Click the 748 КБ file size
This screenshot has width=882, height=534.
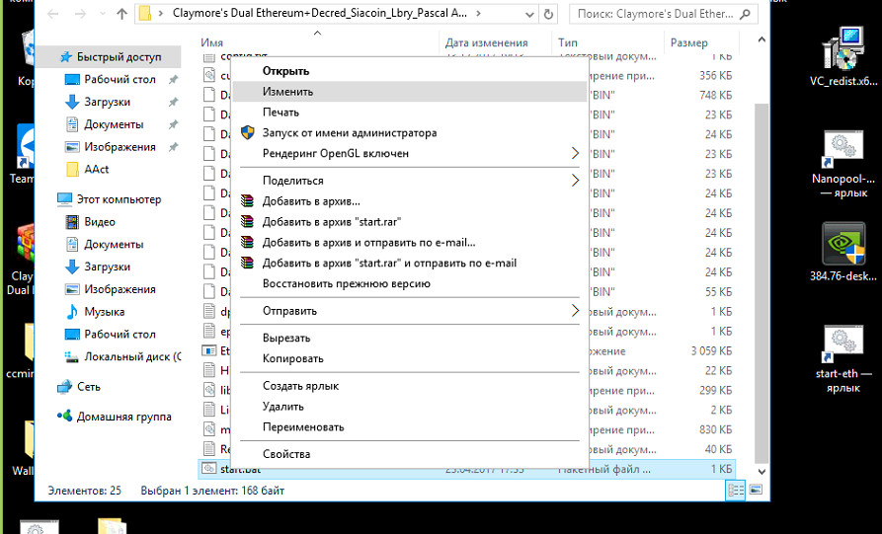[x=715, y=95]
